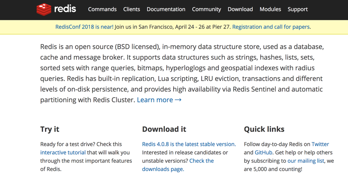This screenshot has height=183, width=348.
Task: Open the Commands menu item
Action: 102,9
